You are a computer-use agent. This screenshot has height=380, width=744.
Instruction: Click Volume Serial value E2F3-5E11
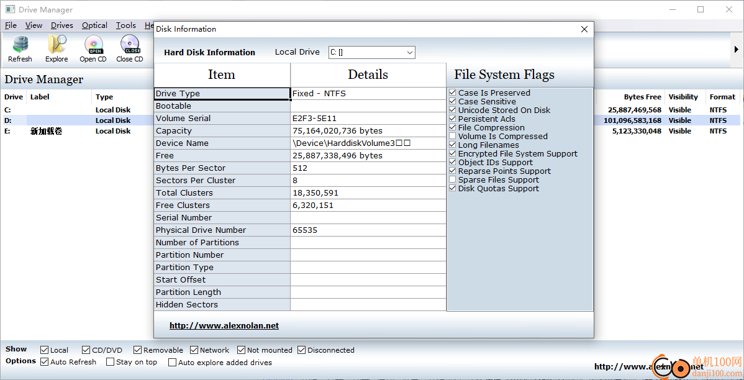pyautogui.click(x=368, y=118)
